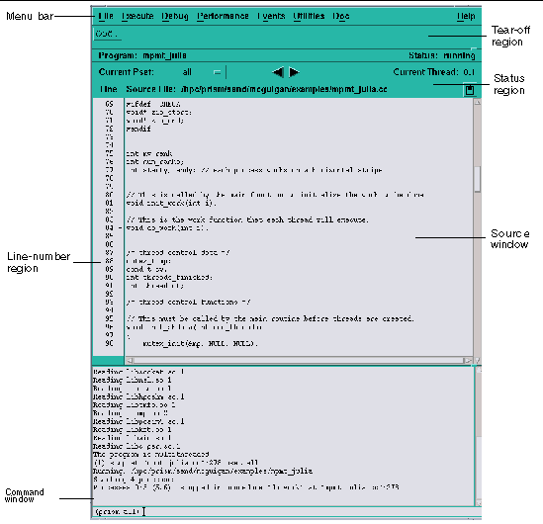This screenshot has width=543, height=524.
Task: Click the #endif source line
Action: (138, 129)
